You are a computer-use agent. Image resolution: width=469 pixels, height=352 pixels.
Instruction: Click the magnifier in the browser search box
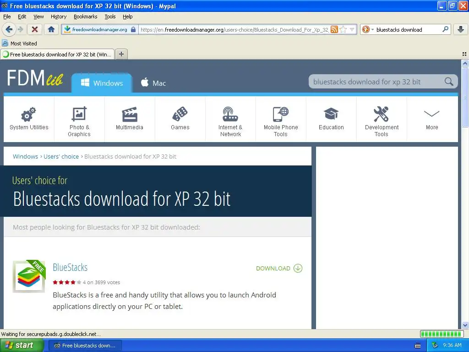pos(445,29)
